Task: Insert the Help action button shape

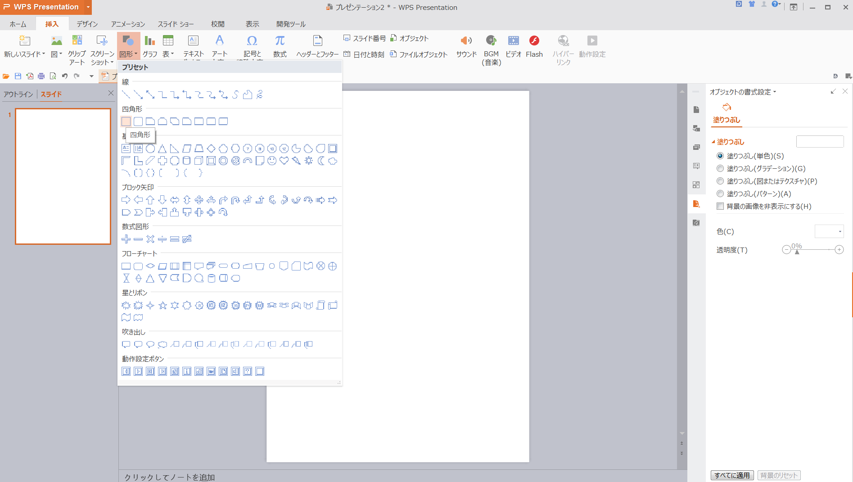Action: pyautogui.click(x=248, y=371)
